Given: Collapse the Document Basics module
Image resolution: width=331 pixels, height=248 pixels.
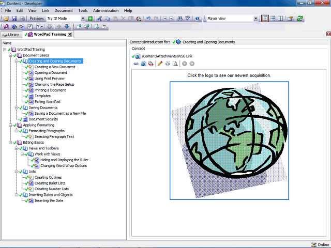Looking at the screenshot, I should 10,55.
